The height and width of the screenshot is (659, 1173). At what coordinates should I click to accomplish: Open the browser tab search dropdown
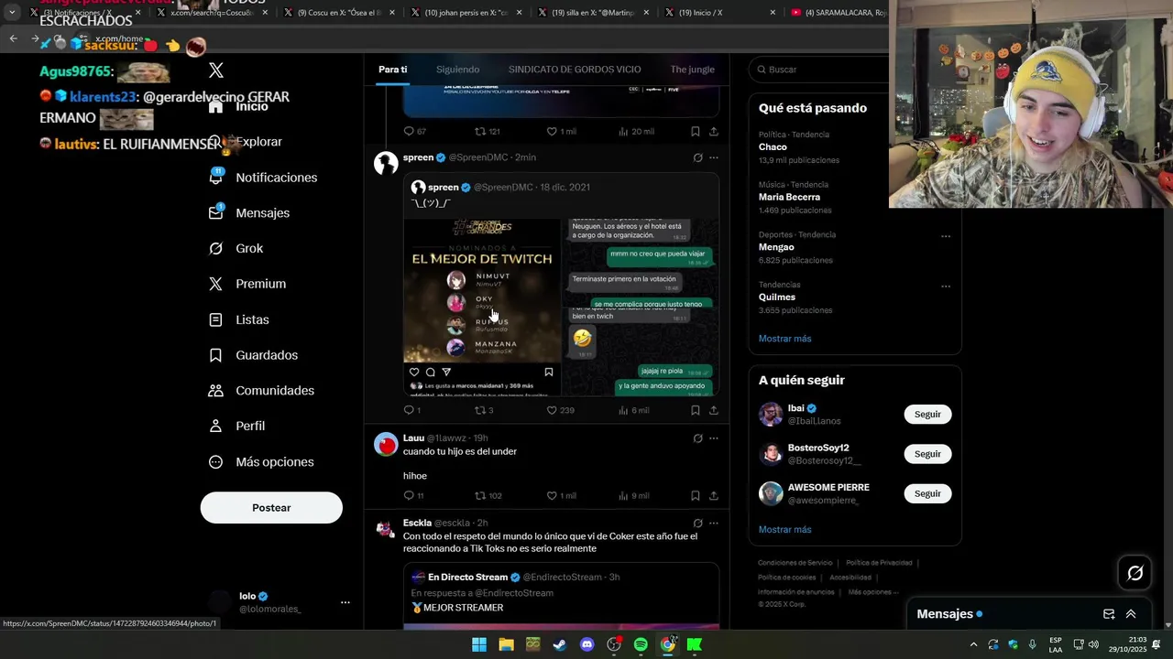click(x=12, y=13)
